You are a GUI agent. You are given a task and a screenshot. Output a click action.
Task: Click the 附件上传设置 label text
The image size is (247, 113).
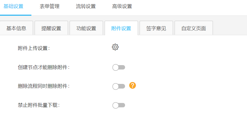click(x=34, y=48)
